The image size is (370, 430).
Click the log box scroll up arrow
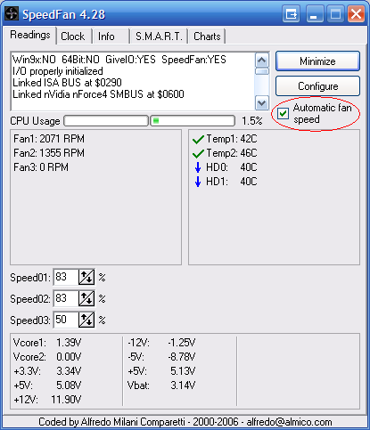262,61
